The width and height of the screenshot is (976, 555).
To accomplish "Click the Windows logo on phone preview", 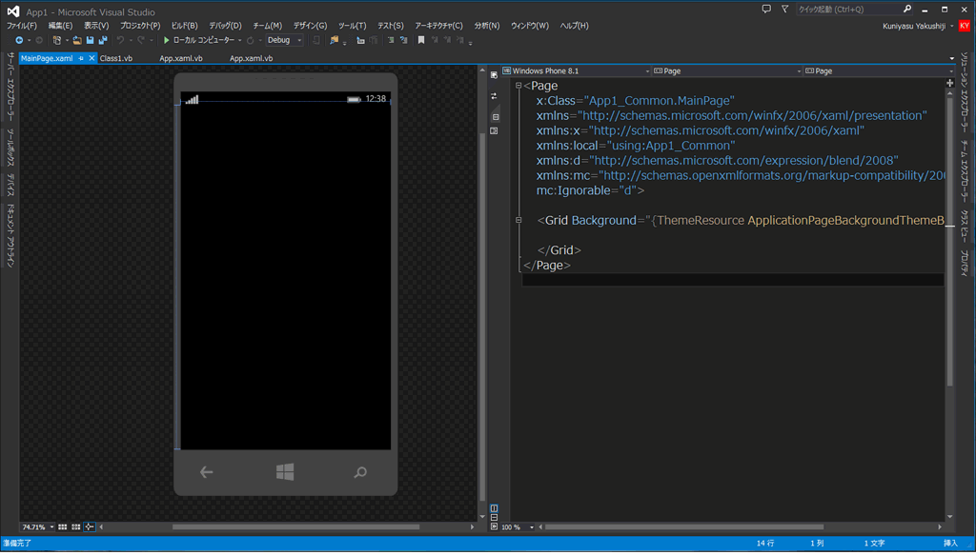I will (x=285, y=472).
